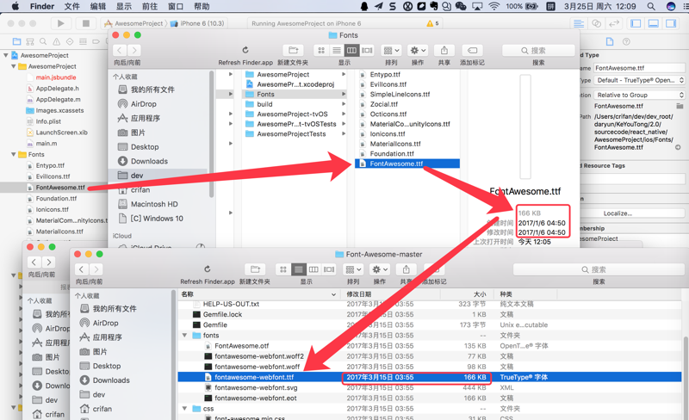Open the Xcode project navigator folder icon

click(16, 41)
